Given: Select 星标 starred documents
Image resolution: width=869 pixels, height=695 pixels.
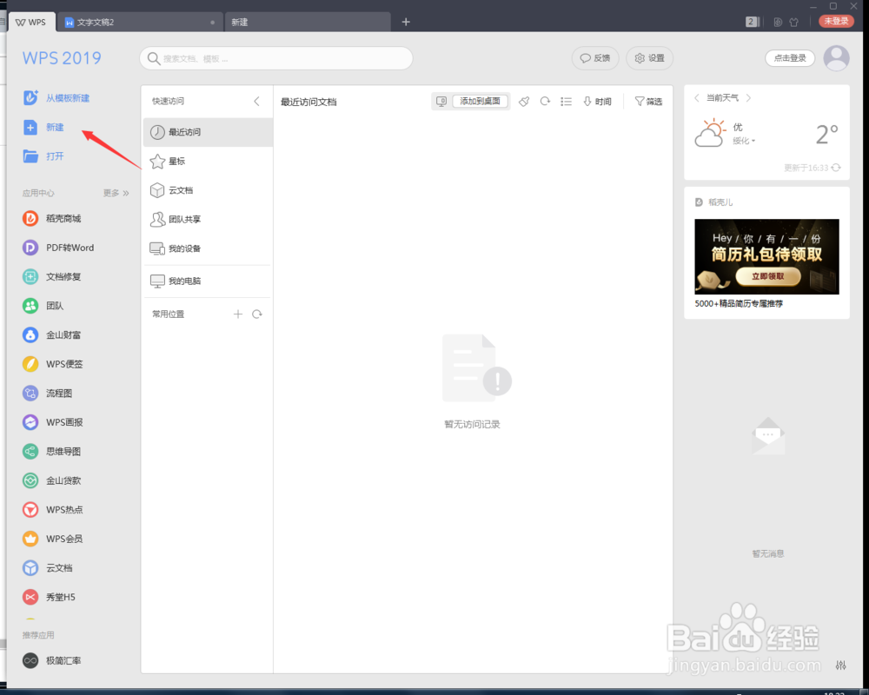Looking at the screenshot, I should (208, 162).
